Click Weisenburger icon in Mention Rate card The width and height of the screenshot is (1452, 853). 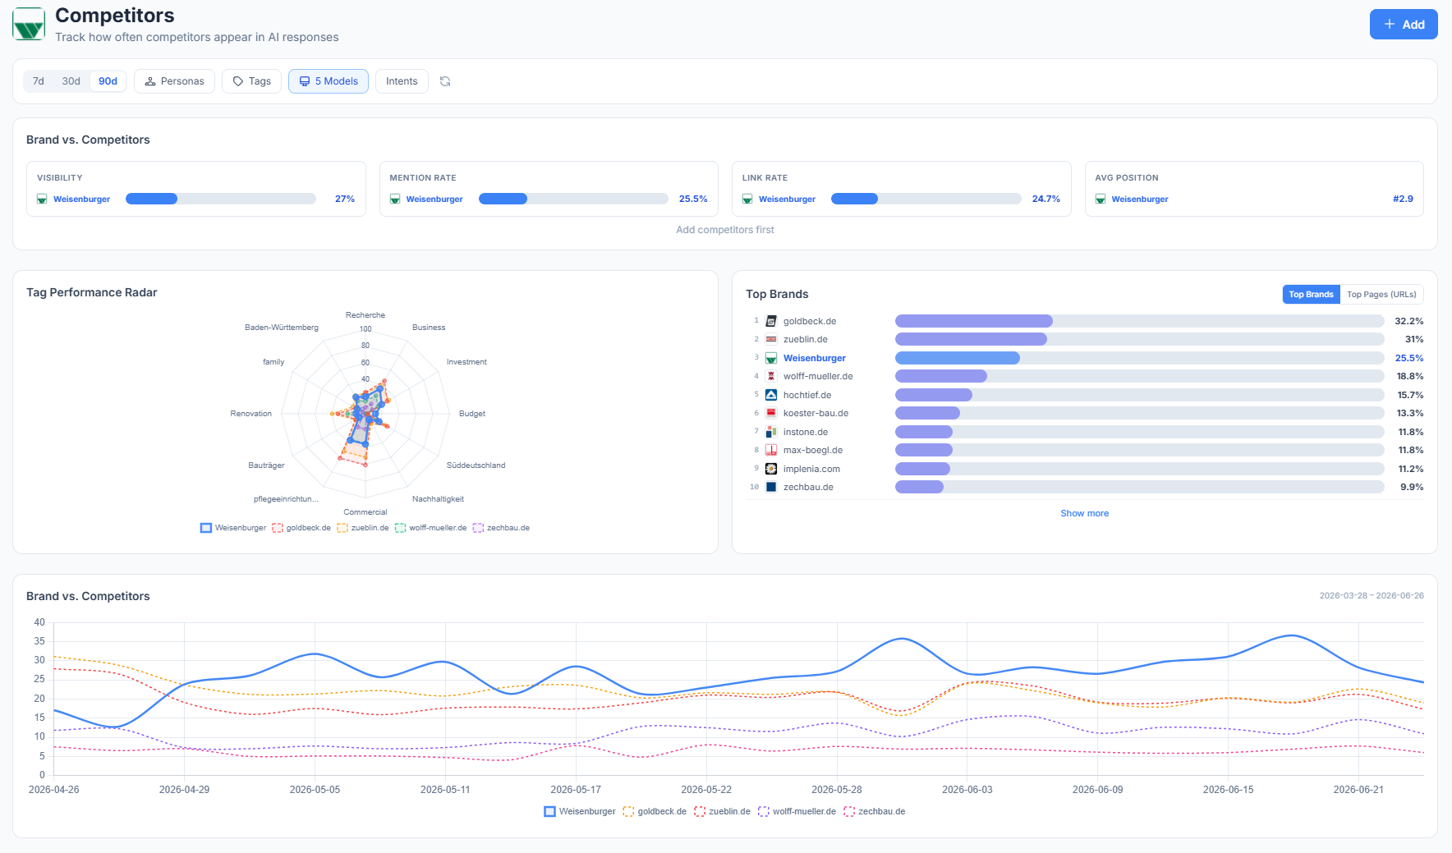click(395, 199)
